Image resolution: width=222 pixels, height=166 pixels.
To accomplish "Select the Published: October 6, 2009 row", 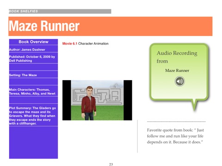I will 33,59.
